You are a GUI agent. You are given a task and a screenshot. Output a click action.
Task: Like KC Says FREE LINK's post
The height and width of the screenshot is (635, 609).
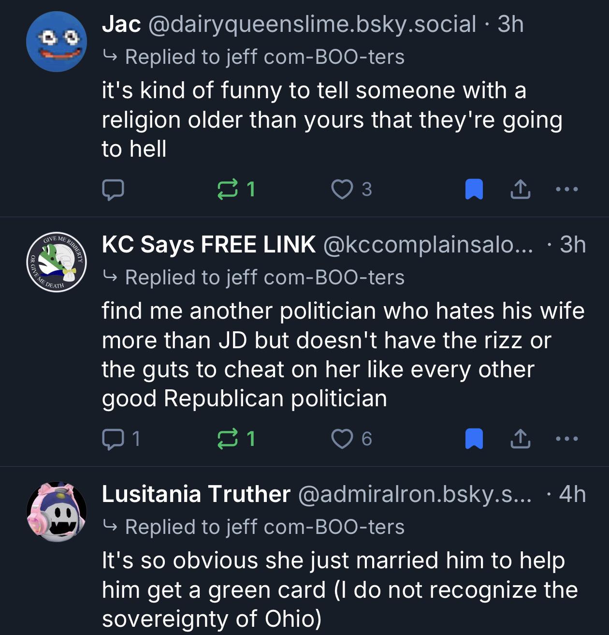coord(342,439)
